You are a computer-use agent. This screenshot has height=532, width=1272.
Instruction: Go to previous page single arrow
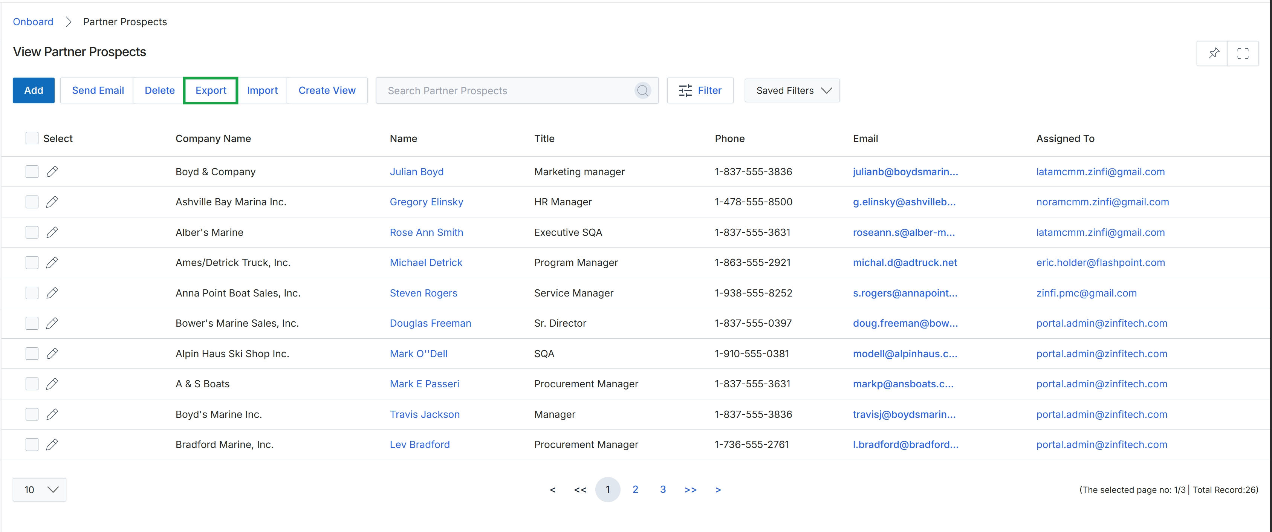point(553,489)
